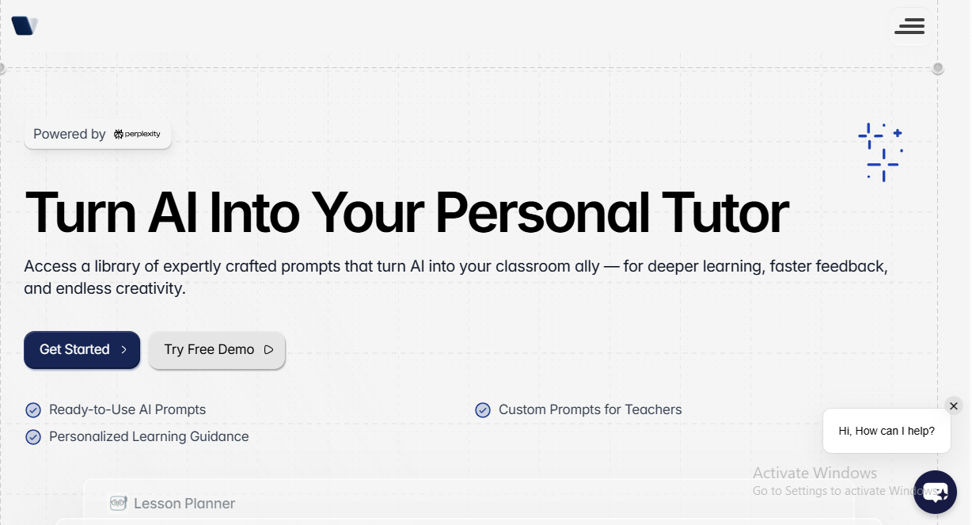Click the Try Free Demo button
The height and width of the screenshot is (525, 972).
point(217,350)
